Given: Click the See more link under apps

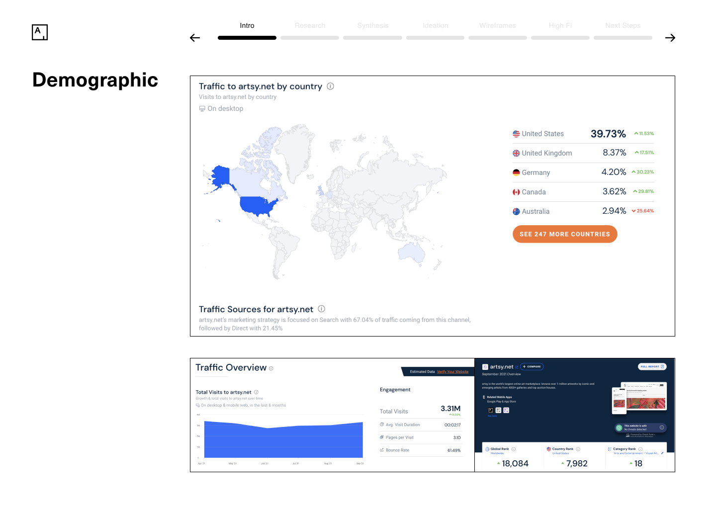Looking at the screenshot, I should [x=492, y=416].
